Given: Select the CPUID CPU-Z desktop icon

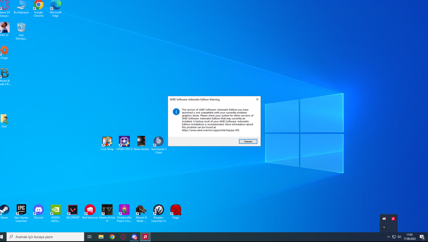Looking at the screenshot, I should 124,141.
